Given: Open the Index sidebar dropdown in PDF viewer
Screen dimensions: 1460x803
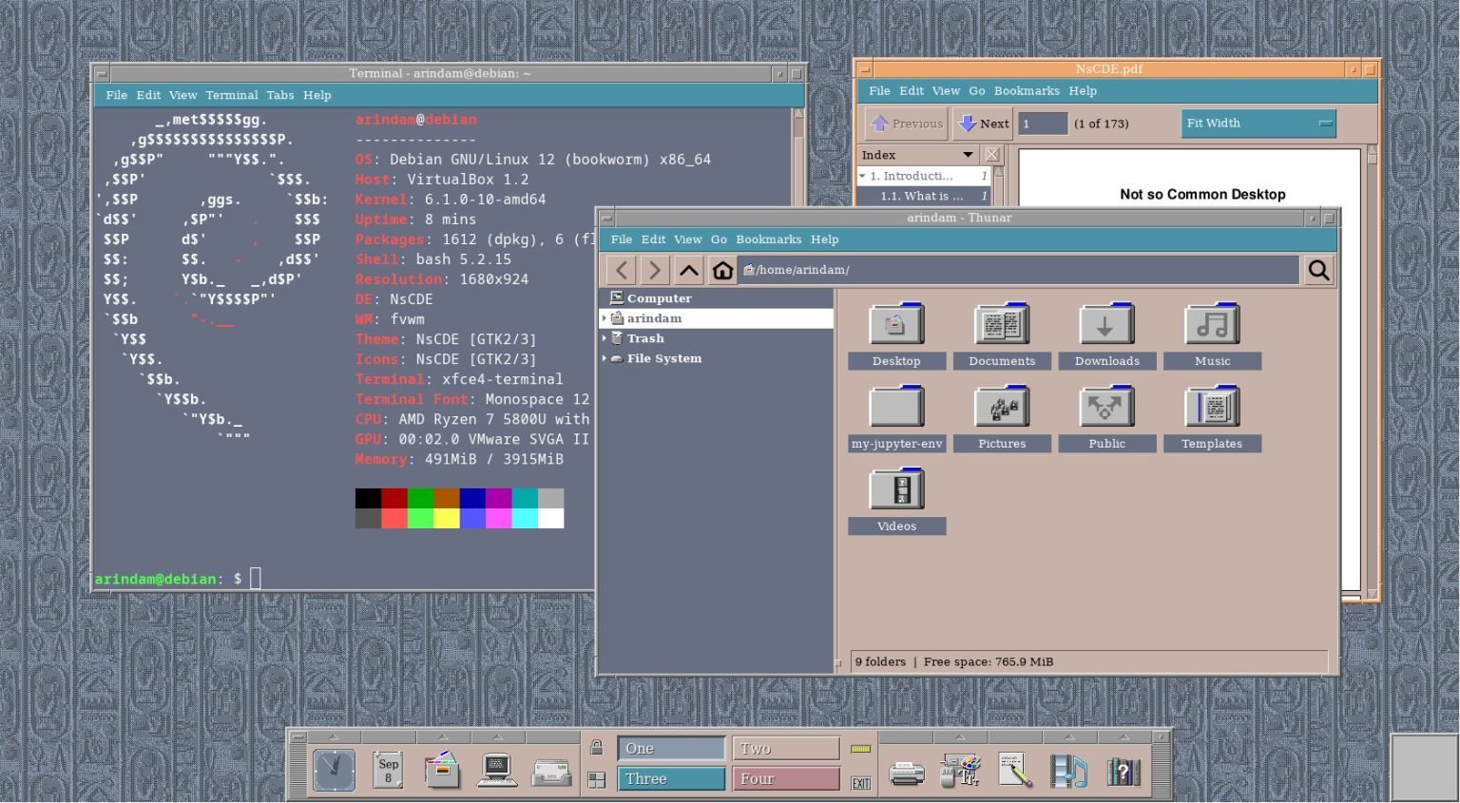Looking at the screenshot, I should (918, 155).
